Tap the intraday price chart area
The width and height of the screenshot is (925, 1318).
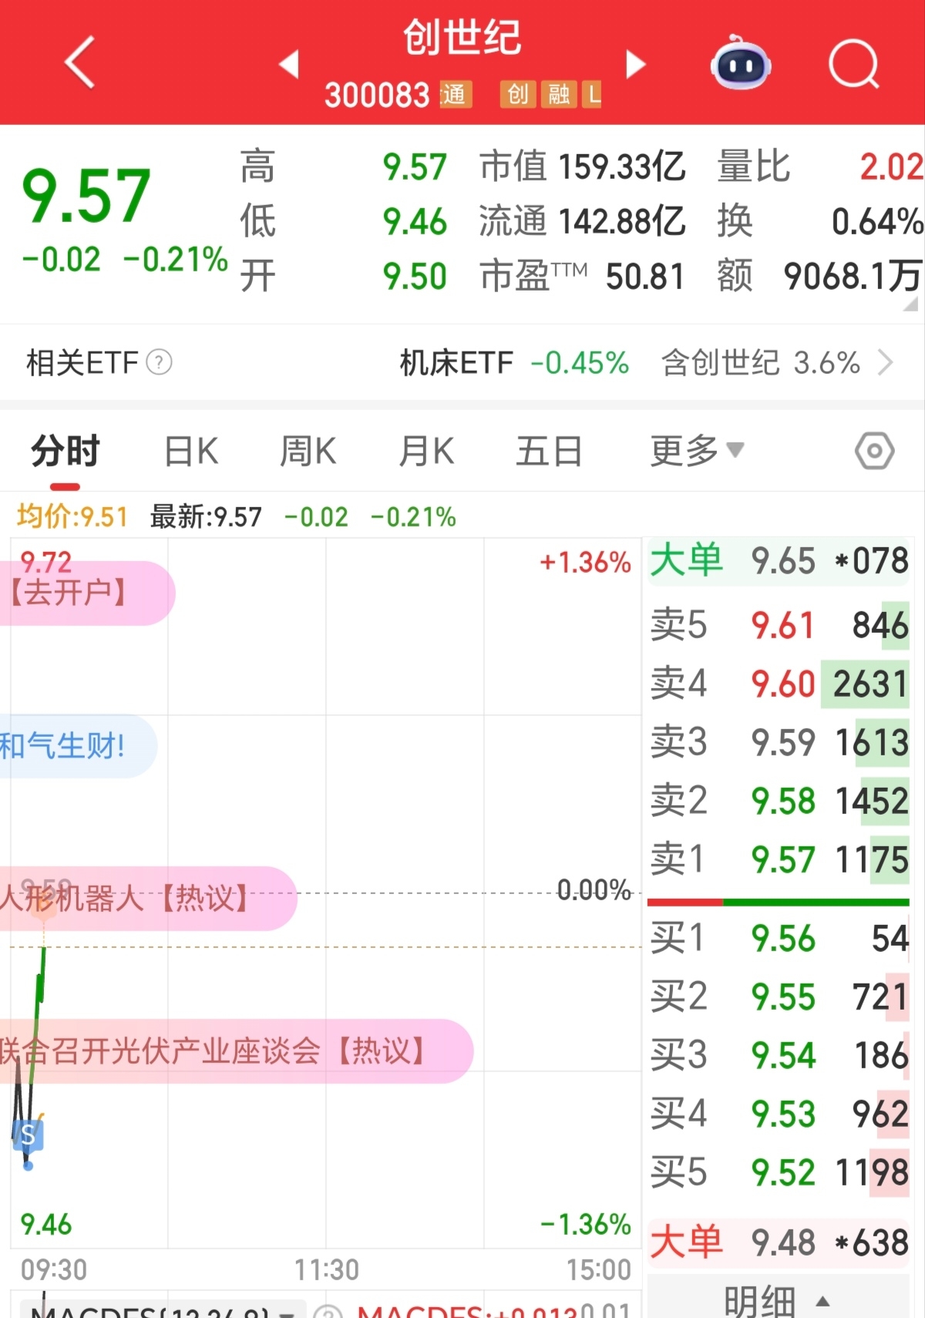click(x=326, y=893)
